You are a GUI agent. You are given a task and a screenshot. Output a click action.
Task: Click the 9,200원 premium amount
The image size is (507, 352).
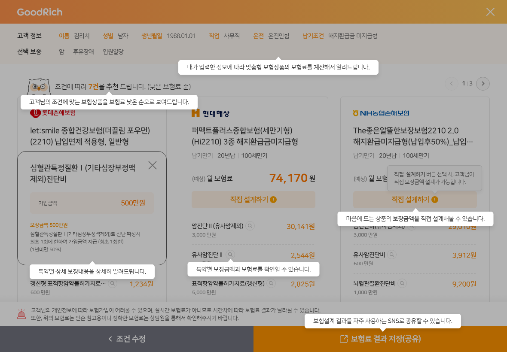[x=464, y=284]
